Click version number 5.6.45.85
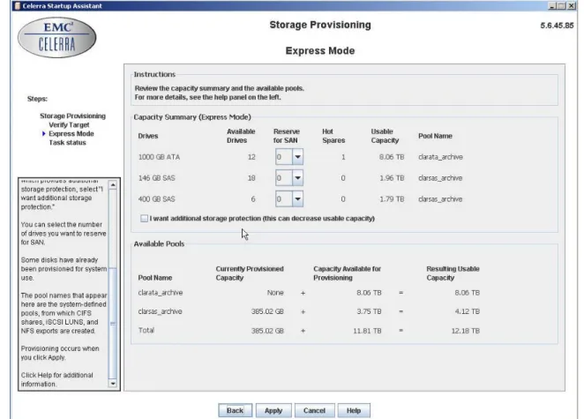The width and height of the screenshot is (584, 419). (x=557, y=26)
